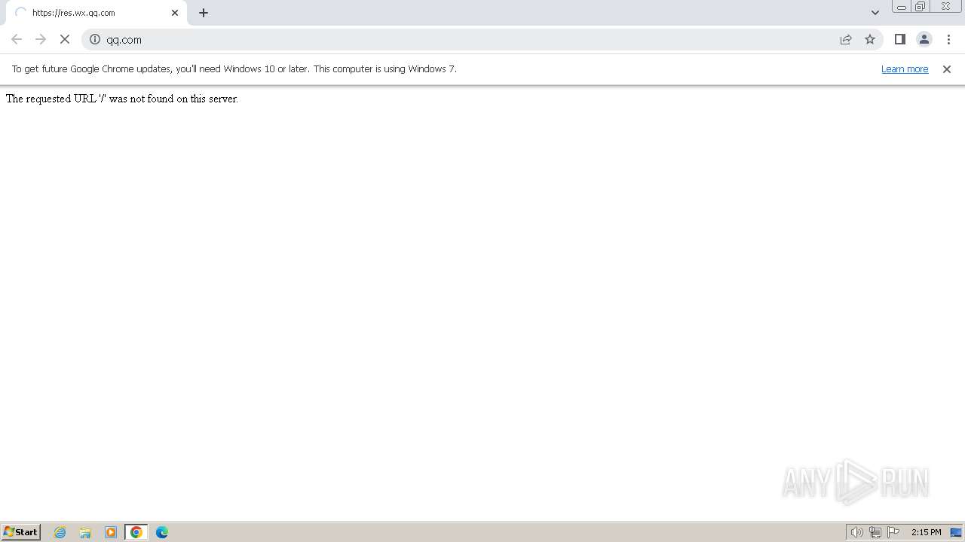
Task: Minimize the Chrome window
Action: coord(902,7)
